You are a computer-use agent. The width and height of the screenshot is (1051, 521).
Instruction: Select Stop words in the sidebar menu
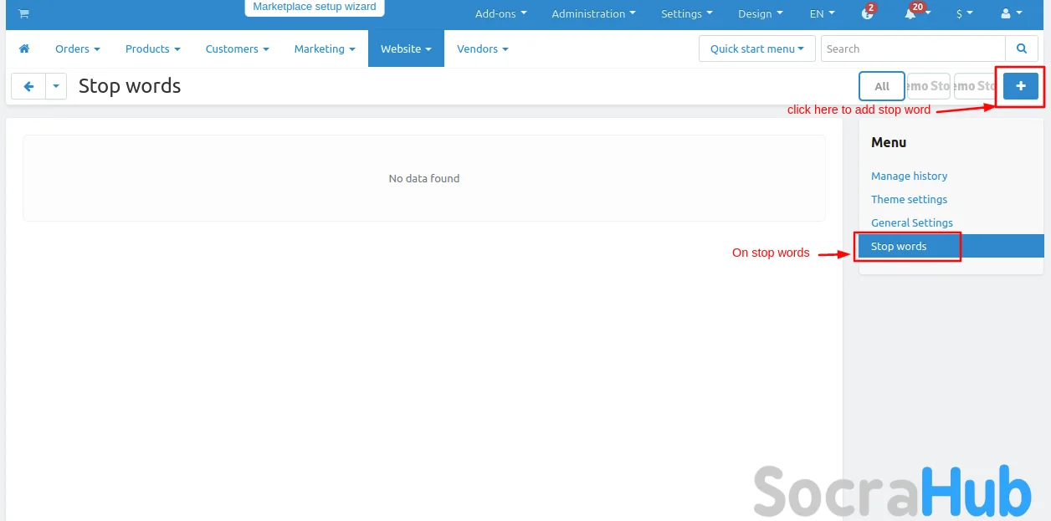899,247
